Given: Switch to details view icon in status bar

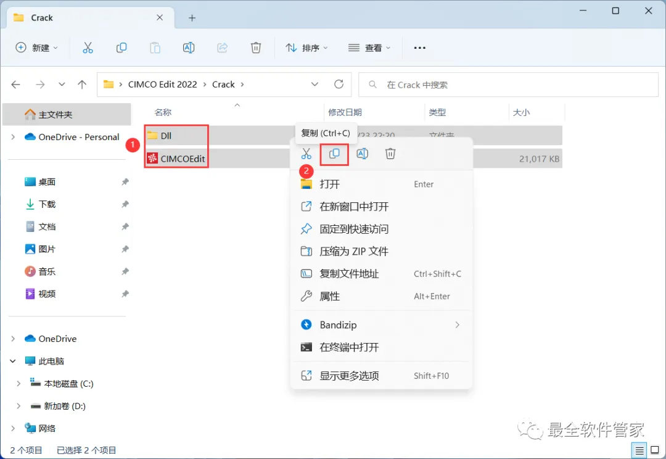Looking at the screenshot, I should 639,450.
